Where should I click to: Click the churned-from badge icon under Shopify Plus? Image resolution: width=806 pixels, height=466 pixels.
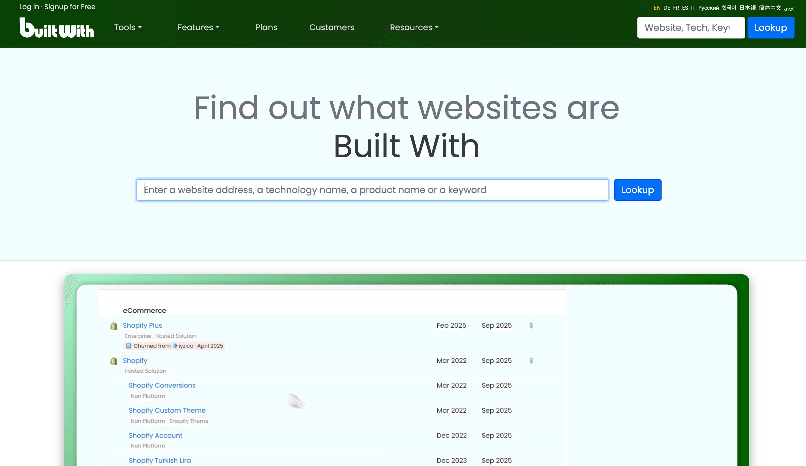coord(128,346)
